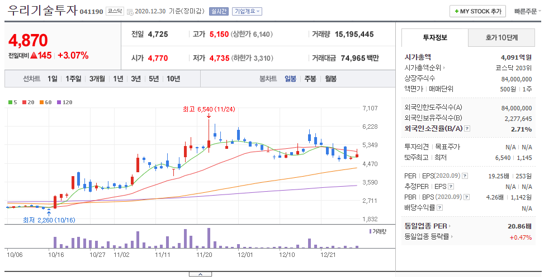Click 전일 value 4,725
Viewport: 544px width, 277px height.
(158, 34)
